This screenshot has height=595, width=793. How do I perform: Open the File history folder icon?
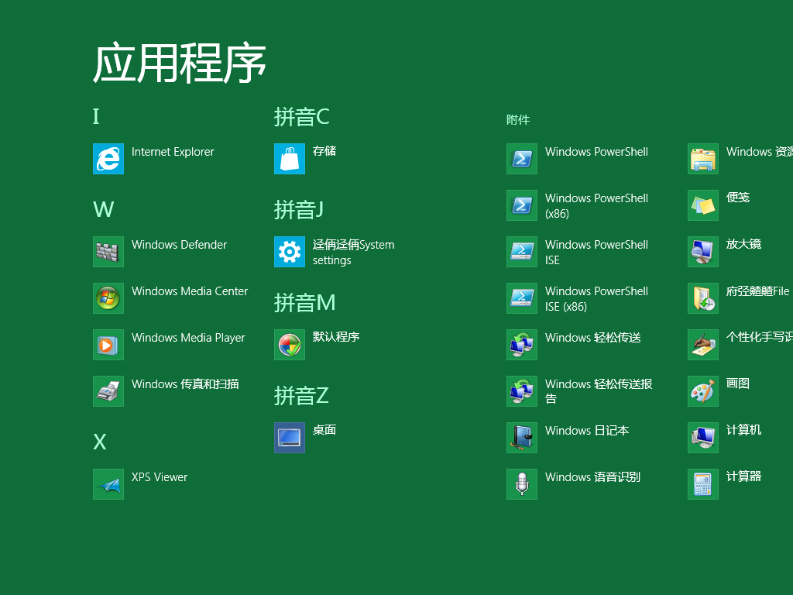[x=703, y=298]
